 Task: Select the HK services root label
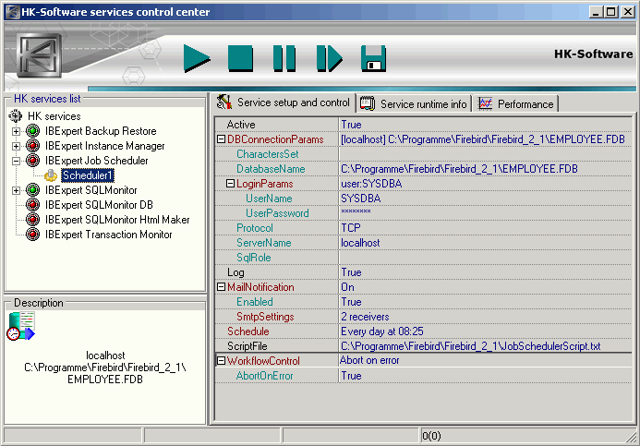(x=54, y=116)
